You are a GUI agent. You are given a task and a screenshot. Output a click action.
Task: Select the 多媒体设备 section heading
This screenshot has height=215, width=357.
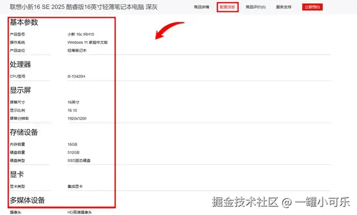pyautogui.click(x=28, y=200)
